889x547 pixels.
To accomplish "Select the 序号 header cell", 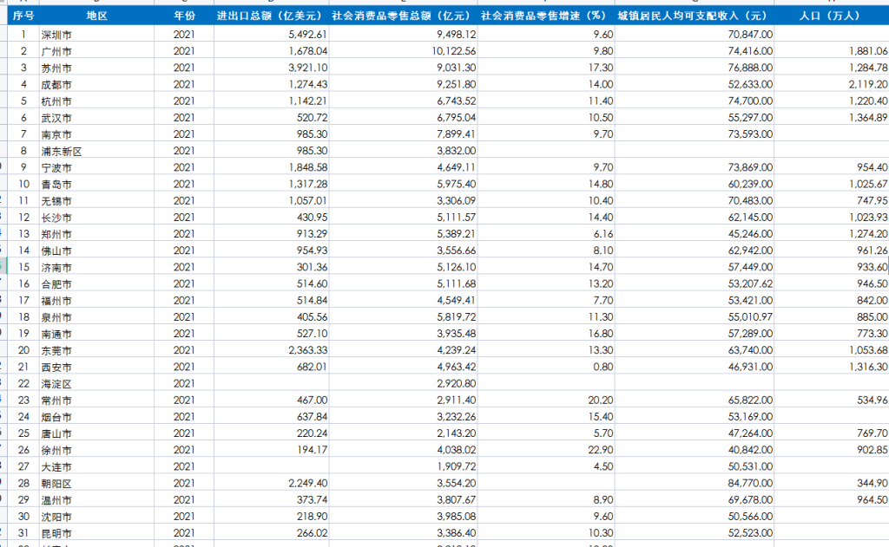I will (x=23, y=16).
